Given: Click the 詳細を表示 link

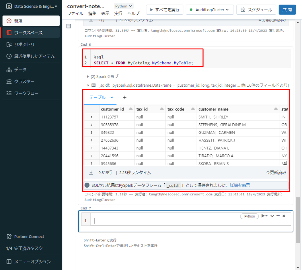Looking at the screenshot, I should click(240, 185).
